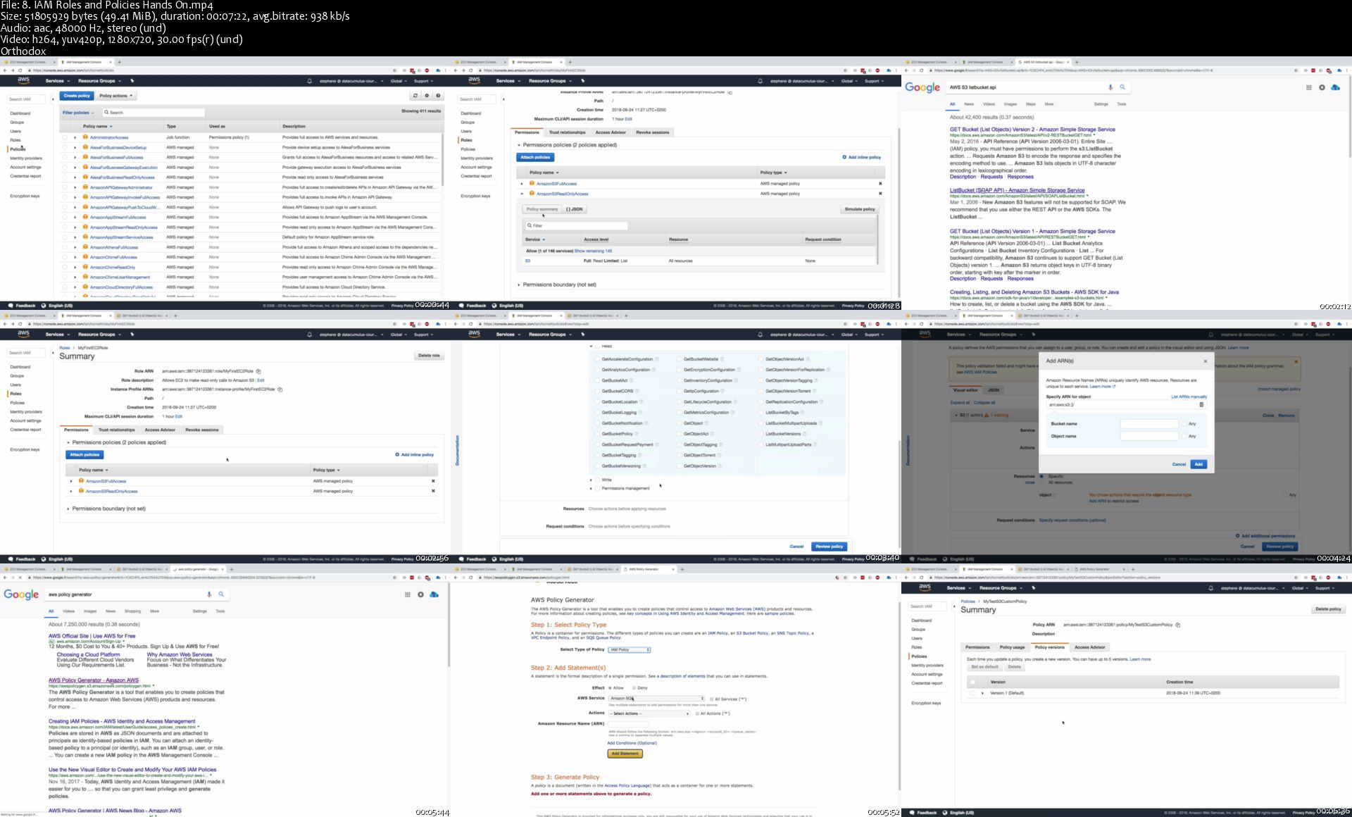Screen dimensions: 1352x817
Task: Click Simulate policy button
Action: [x=860, y=209]
